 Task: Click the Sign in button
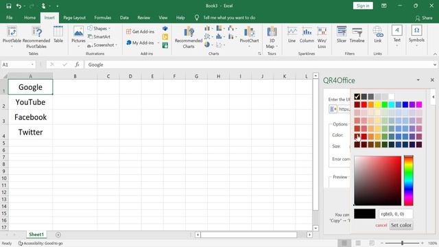[363, 6]
